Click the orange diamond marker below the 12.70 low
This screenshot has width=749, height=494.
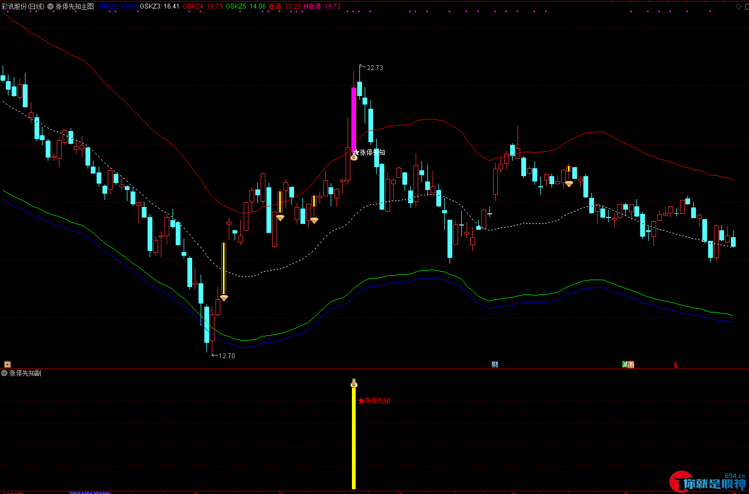point(224,298)
